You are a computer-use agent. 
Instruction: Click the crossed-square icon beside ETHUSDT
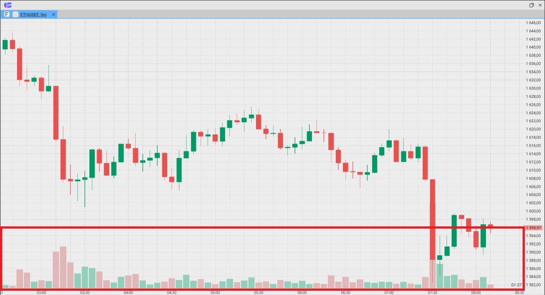tap(14, 14)
